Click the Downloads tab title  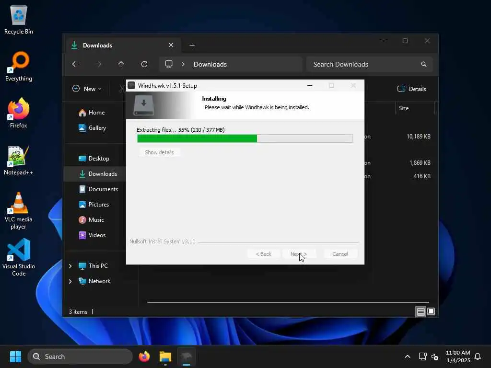[97, 46]
